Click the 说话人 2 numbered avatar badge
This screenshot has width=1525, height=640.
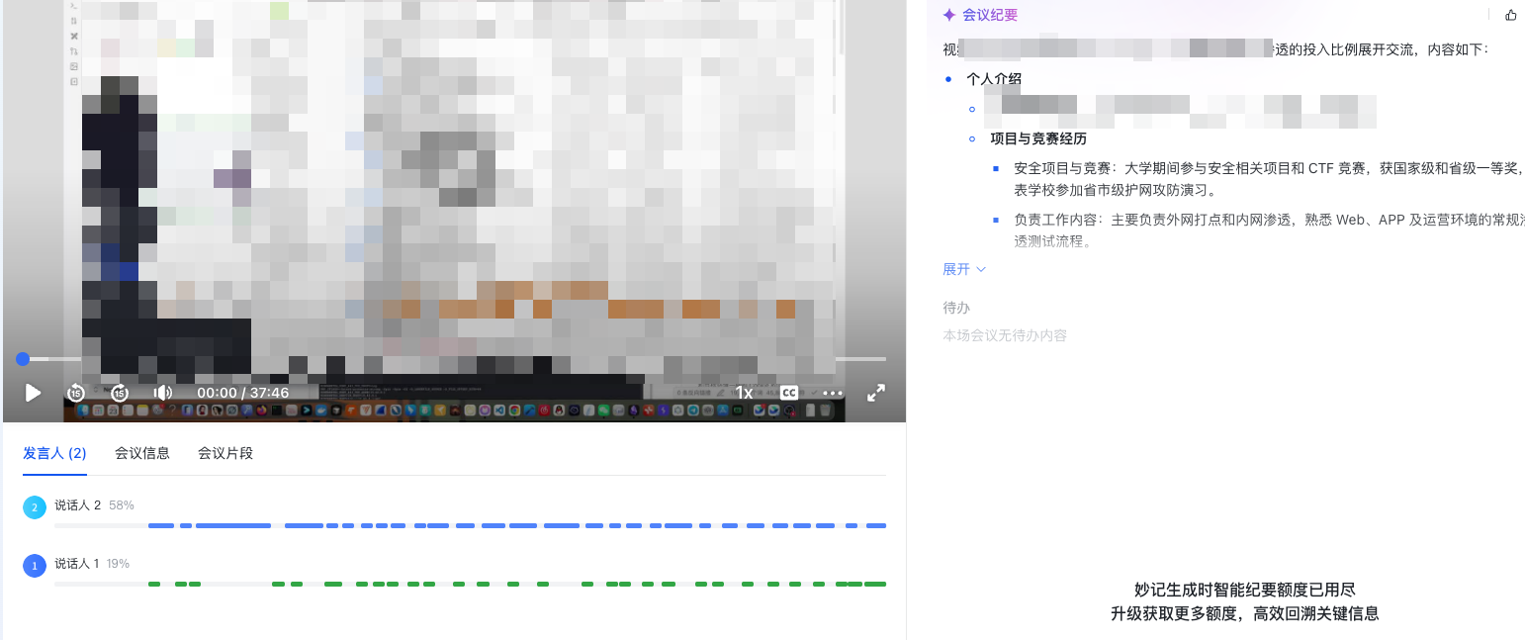34,505
